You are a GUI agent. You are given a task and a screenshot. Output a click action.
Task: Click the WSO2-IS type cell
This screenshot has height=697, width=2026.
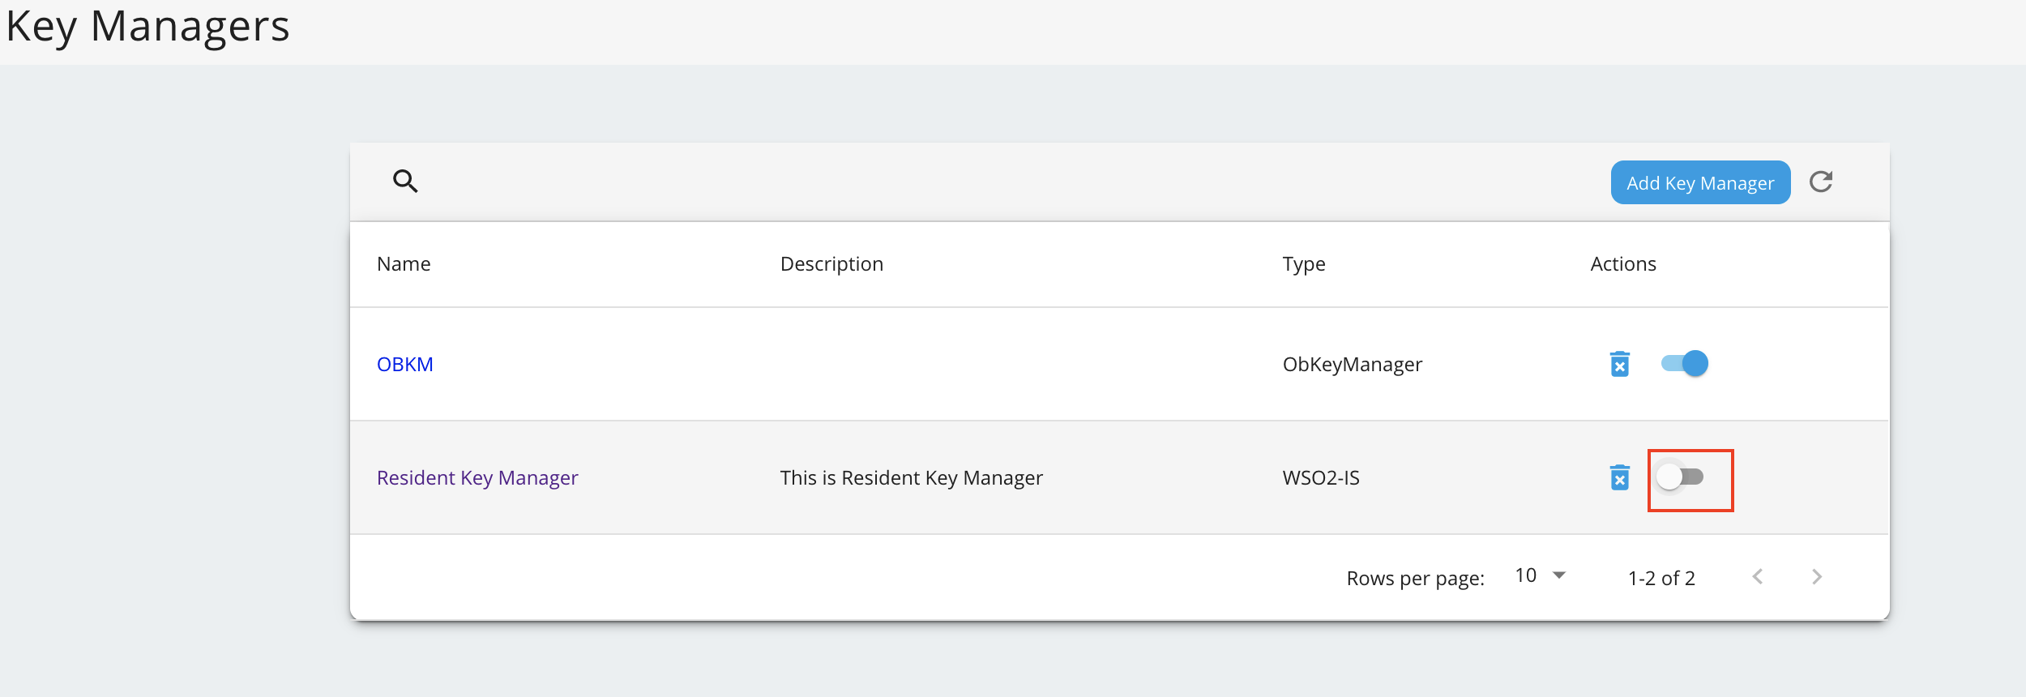coord(1321,477)
